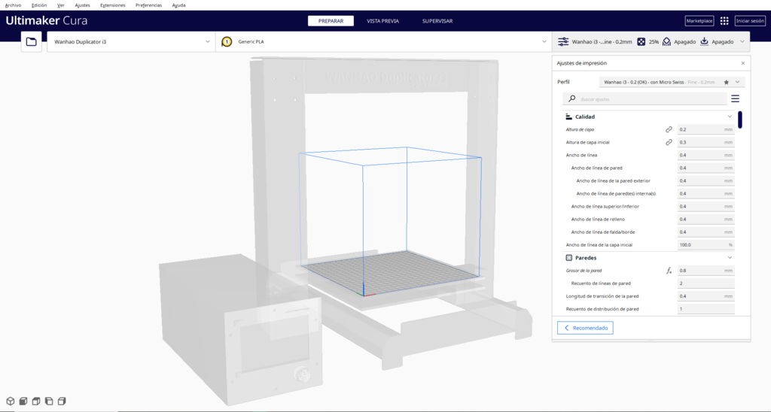Open the Preferencias menu
The width and height of the screenshot is (771, 412).
coord(148,5)
